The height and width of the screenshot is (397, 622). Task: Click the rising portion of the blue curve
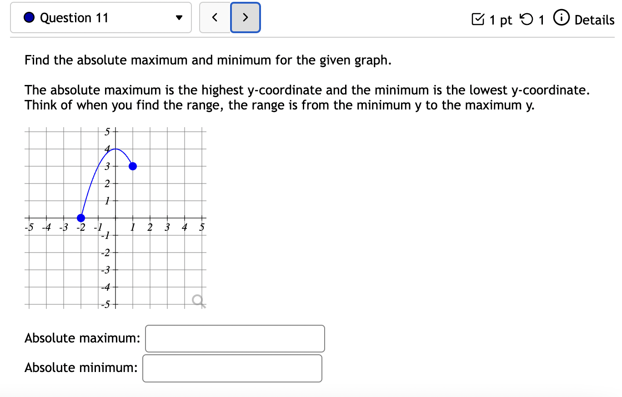92,184
